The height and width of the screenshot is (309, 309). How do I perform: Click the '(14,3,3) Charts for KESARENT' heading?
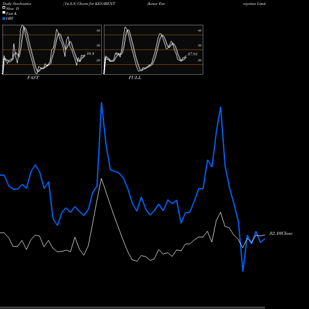pyautogui.click(x=89, y=4)
